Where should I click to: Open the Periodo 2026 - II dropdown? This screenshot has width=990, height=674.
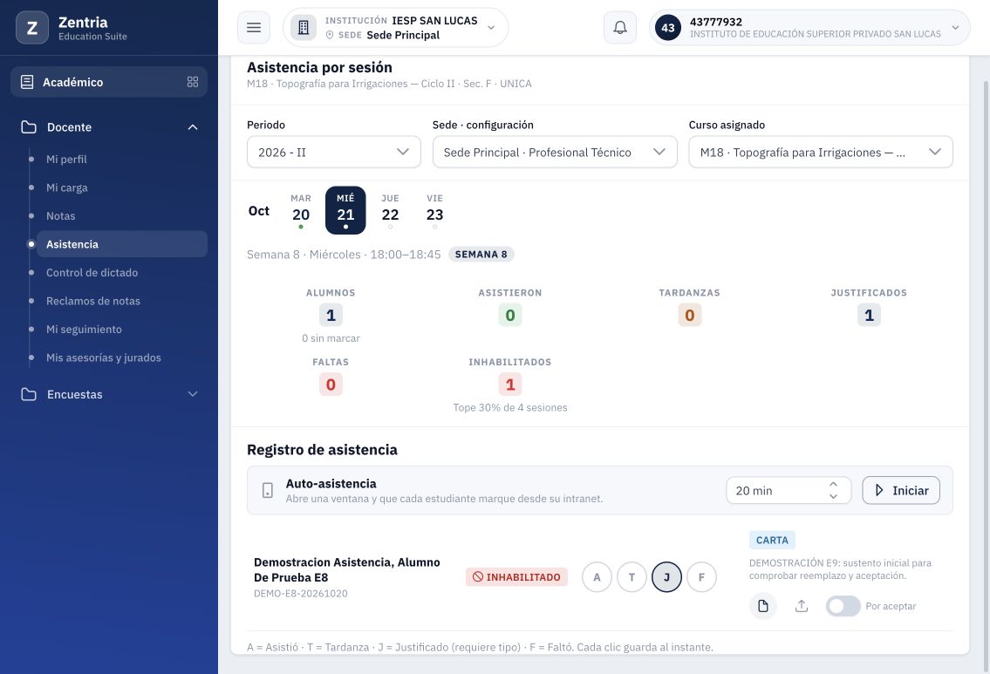pyautogui.click(x=334, y=152)
